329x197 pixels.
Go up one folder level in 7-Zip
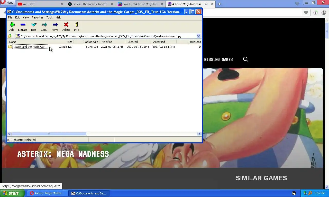10,36
